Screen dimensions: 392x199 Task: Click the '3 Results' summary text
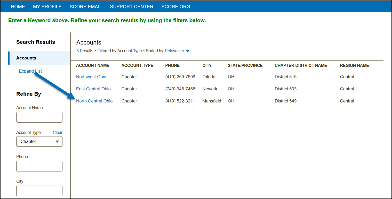tap(85, 51)
